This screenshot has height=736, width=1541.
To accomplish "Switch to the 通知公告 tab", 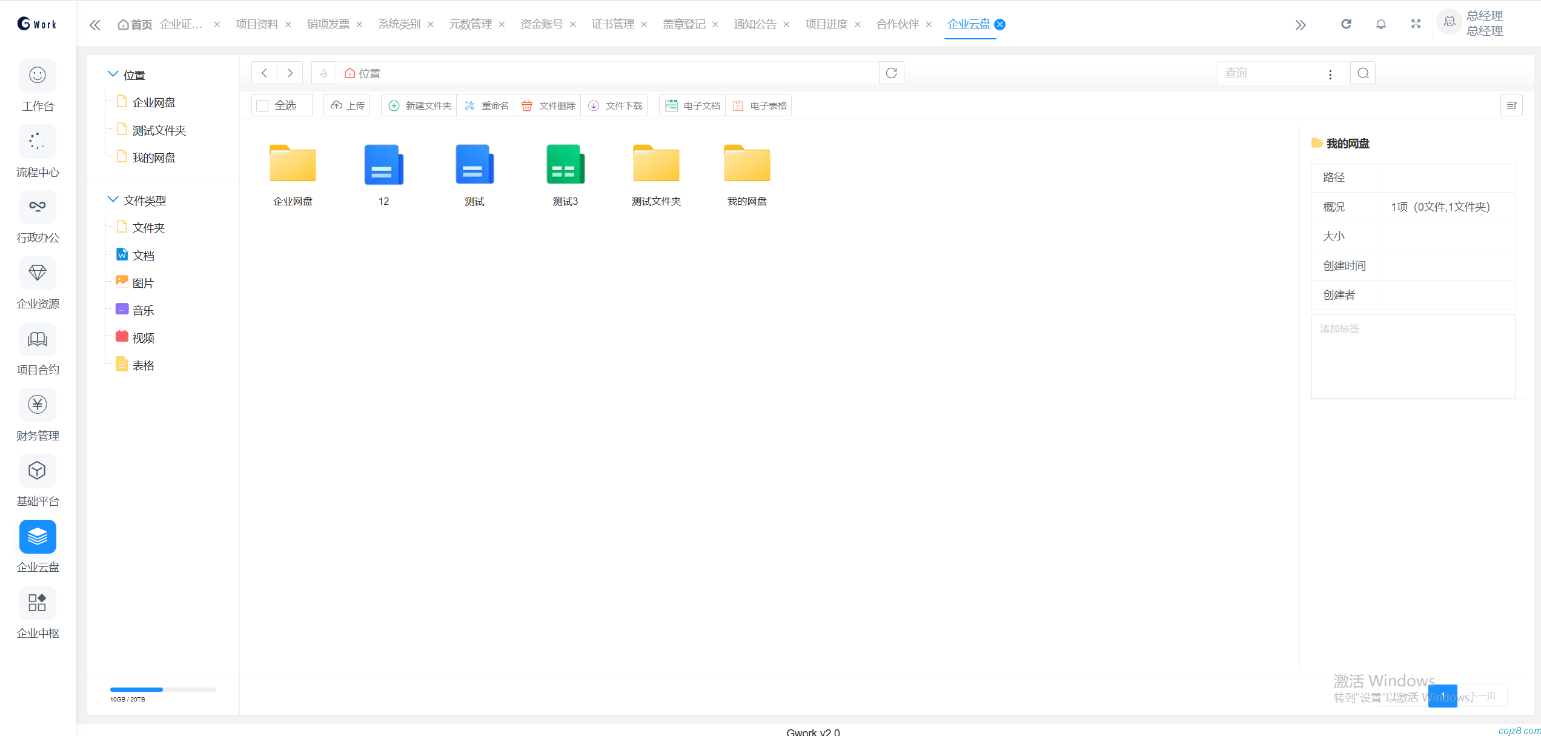I will click(x=755, y=24).
